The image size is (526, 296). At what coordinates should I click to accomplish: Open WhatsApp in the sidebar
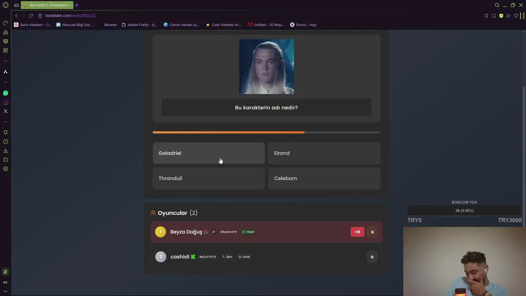[x=5, y=93]
